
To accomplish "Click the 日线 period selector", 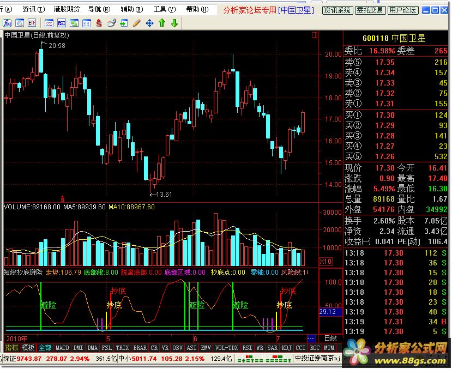I will pyautogui.click(x=330, y=338).
